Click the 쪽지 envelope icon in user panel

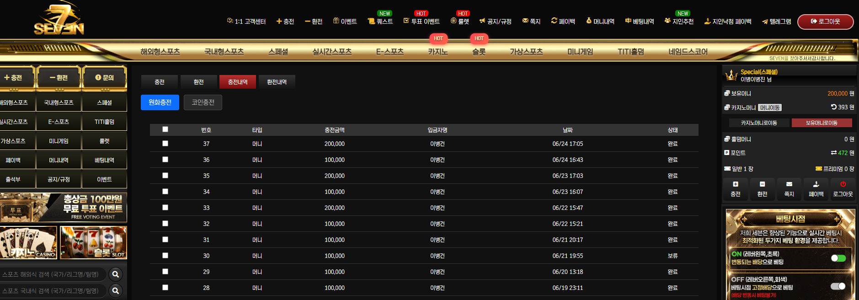click(x=789, y=184)
